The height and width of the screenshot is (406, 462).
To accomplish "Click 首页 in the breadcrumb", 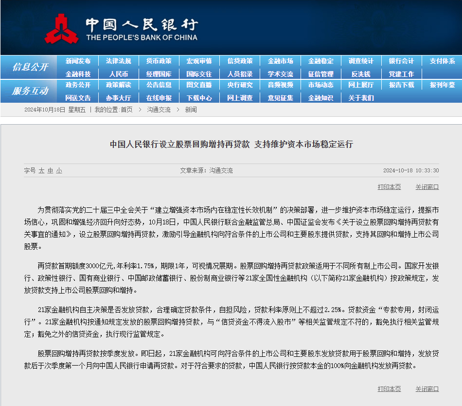I will click(126, 110).
